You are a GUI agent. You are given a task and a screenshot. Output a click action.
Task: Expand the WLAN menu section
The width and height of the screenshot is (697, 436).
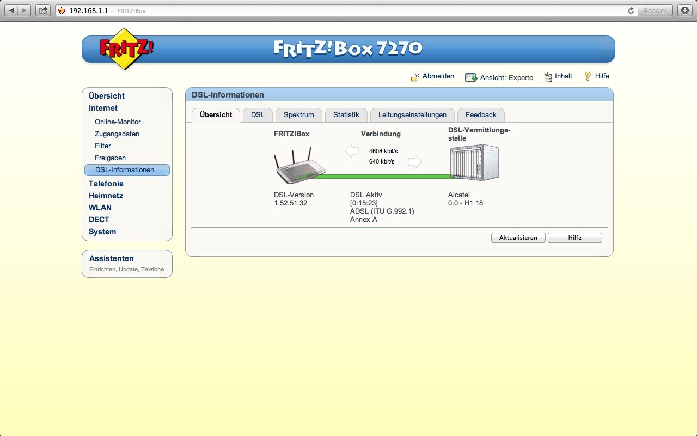click(100, 208)
